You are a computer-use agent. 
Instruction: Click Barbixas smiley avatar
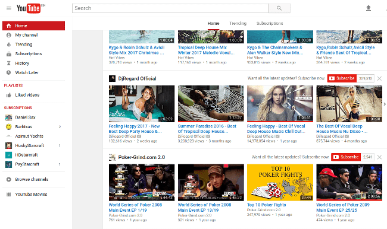9,127
